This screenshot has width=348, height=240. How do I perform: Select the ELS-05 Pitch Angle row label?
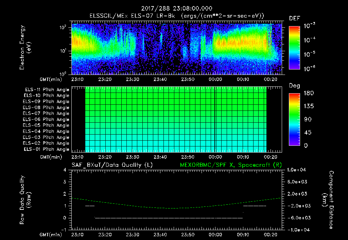46,125
